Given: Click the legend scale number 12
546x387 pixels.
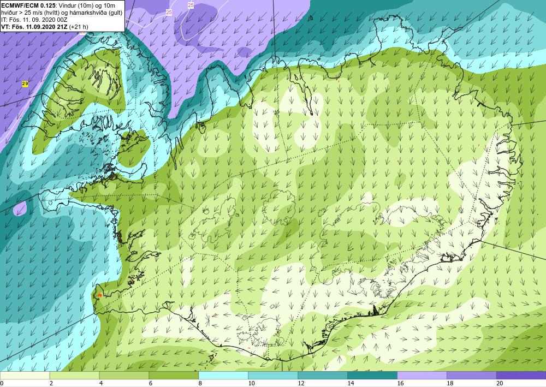Looking at the screenshot, I should point(301,383).
